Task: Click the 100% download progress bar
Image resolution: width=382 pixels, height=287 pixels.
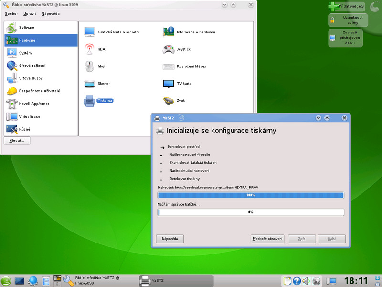Action: click(250, 195)
